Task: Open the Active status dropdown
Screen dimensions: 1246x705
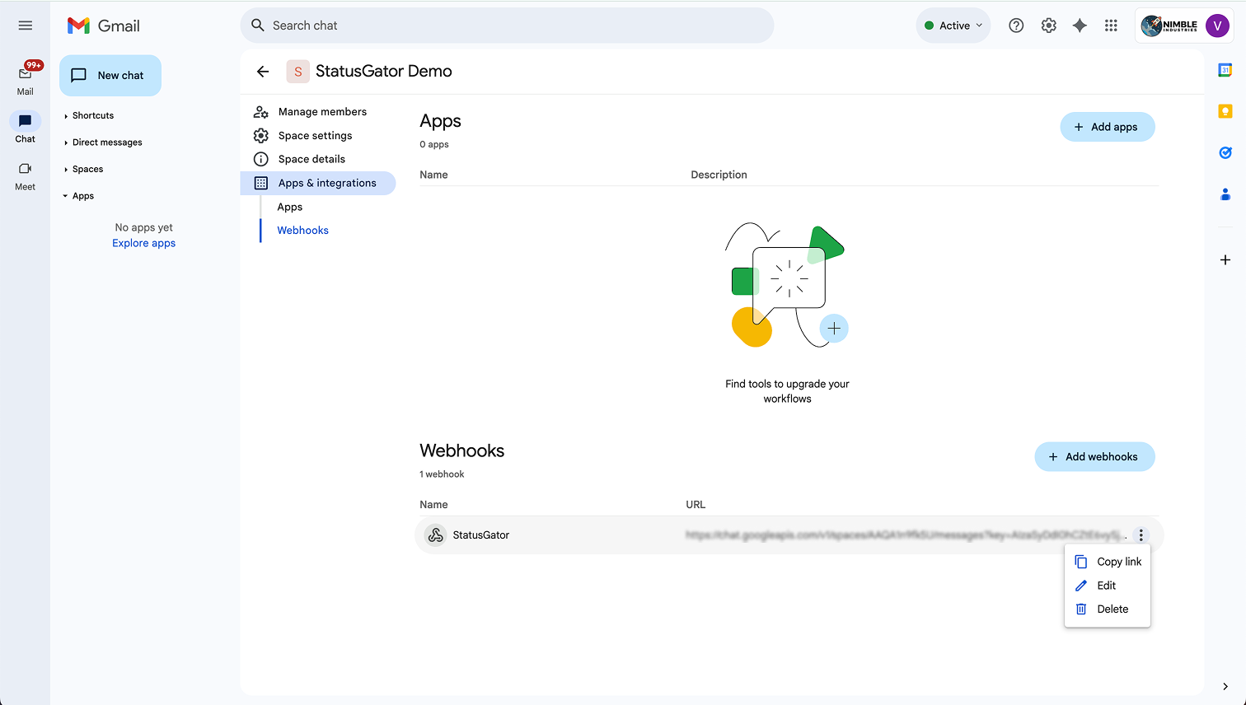Action: [x=953, y=26]
